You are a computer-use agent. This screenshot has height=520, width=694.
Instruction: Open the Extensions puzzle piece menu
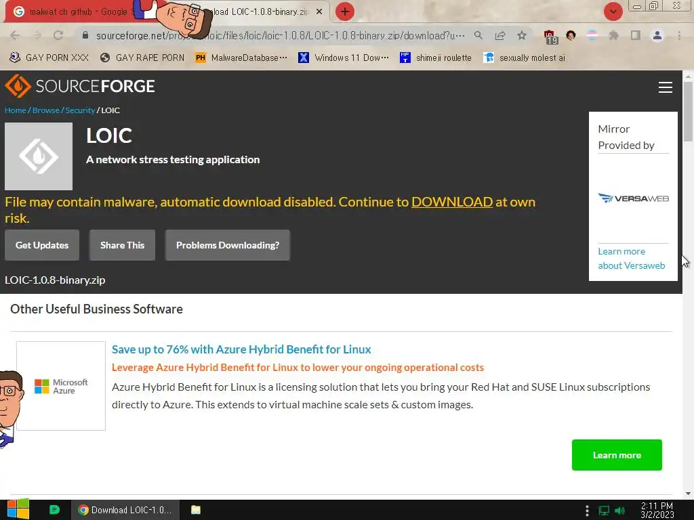coord(613,35)
